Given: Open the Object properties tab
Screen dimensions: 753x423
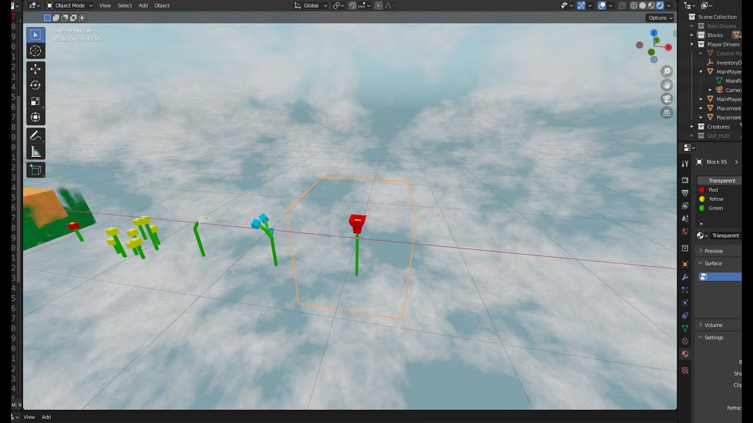Looking at the screenshot, I should (x=685, y=264).
